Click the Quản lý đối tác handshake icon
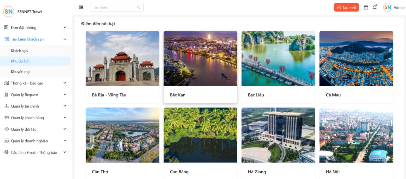 [6, 129]
